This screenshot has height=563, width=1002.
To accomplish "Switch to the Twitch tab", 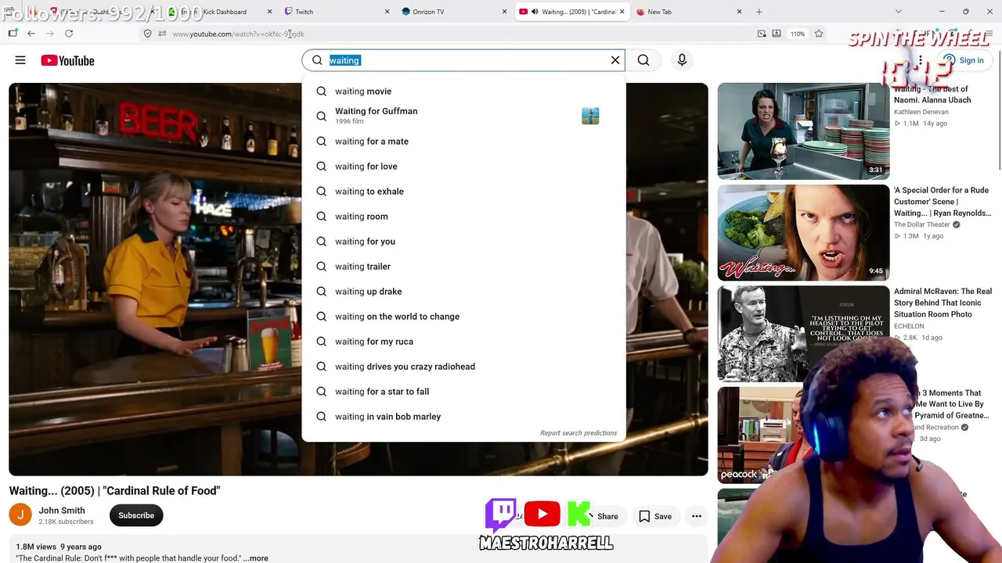I will click(x=337, y=12).
